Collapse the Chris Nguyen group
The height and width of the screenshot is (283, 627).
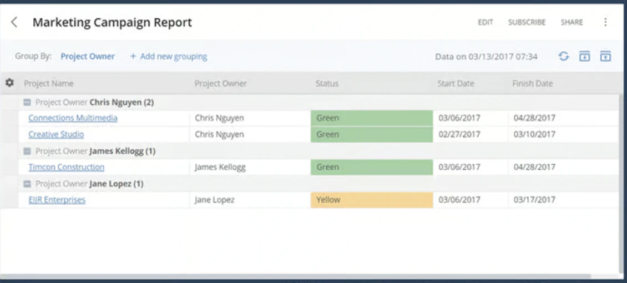point(27,103)
